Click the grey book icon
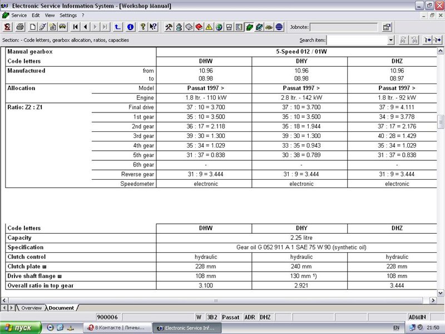This screenshot has width=445, height=334. [189, 27]
